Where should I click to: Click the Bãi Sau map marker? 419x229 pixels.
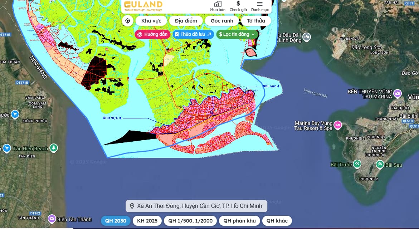[380, 164]
